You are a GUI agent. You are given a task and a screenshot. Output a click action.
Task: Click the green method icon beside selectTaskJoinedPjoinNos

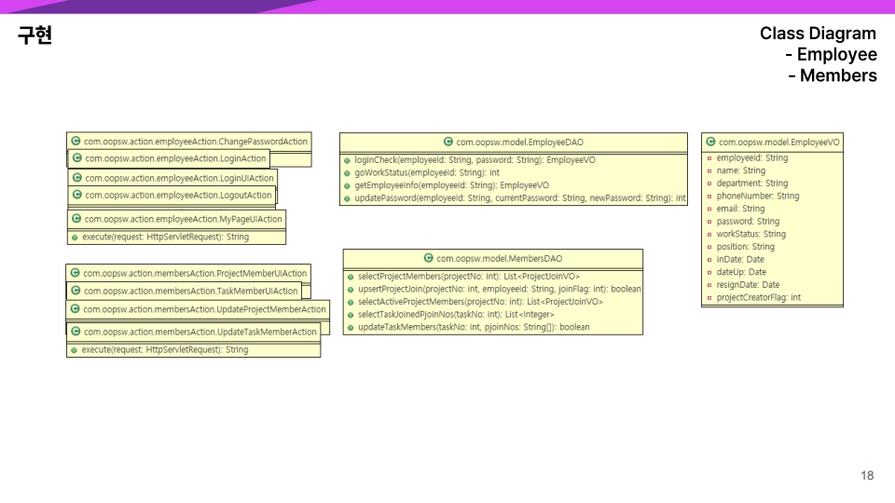351,316
